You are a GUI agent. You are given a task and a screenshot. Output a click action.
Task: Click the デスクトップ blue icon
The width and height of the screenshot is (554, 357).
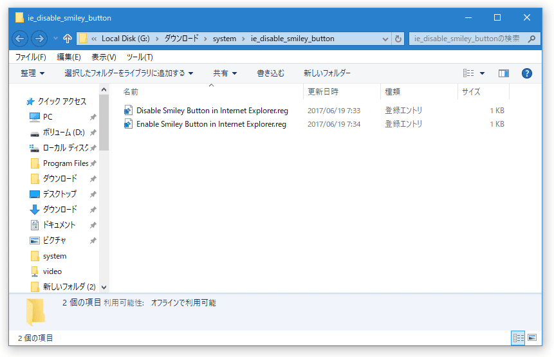35,194
